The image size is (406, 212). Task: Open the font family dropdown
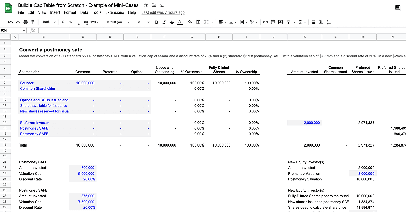point(117,22)
